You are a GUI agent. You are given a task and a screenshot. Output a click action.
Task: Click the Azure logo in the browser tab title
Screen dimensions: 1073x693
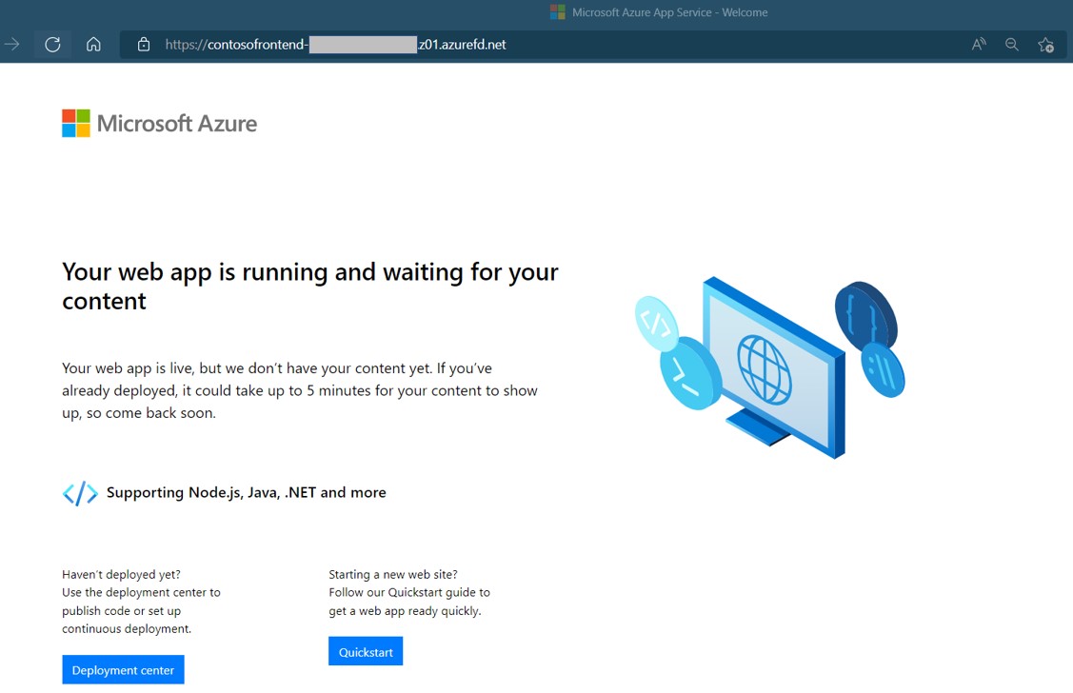click(557, 12)
